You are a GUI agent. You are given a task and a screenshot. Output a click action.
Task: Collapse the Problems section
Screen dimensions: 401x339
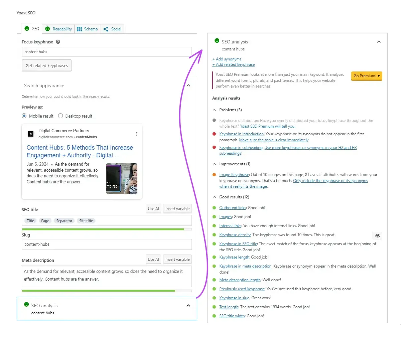(214, 110)
